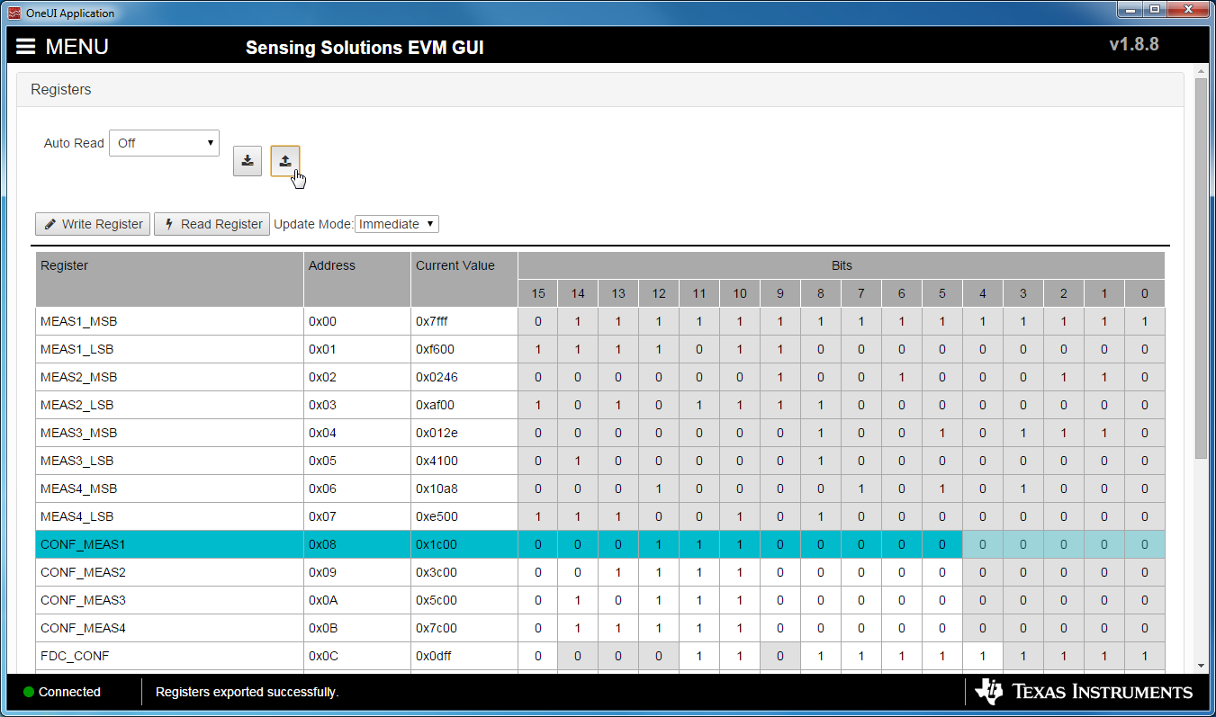Open the Update Mode dropdown
The height and width of the screenshot is (717, 1216).
[396, 223]
